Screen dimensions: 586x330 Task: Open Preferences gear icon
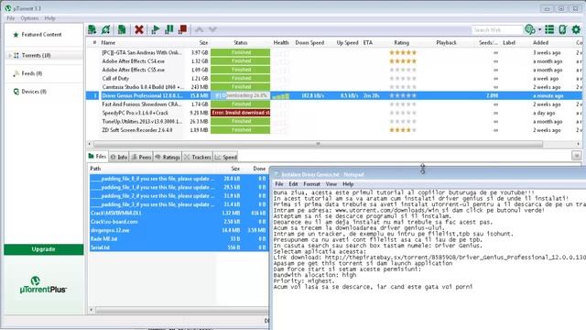coord(576,29)
